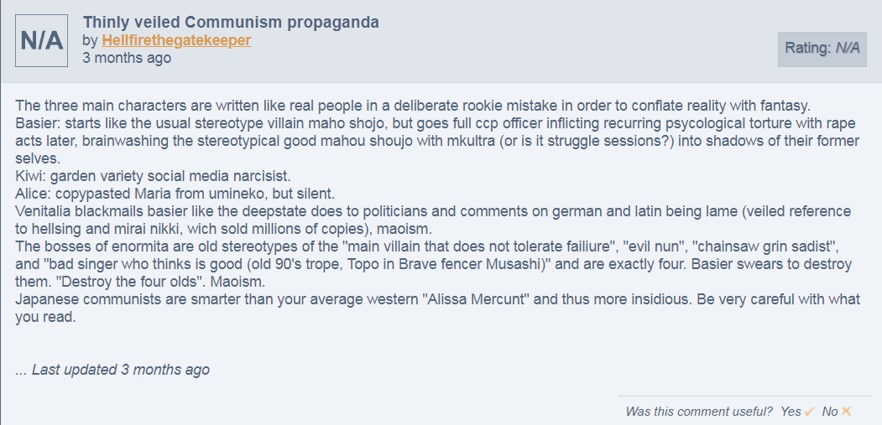Image resolution: width=882 pixels, height=425 pixels.
Task: Click the "Kiwi: garden variety" line
Action: click(x=152, y=176)
